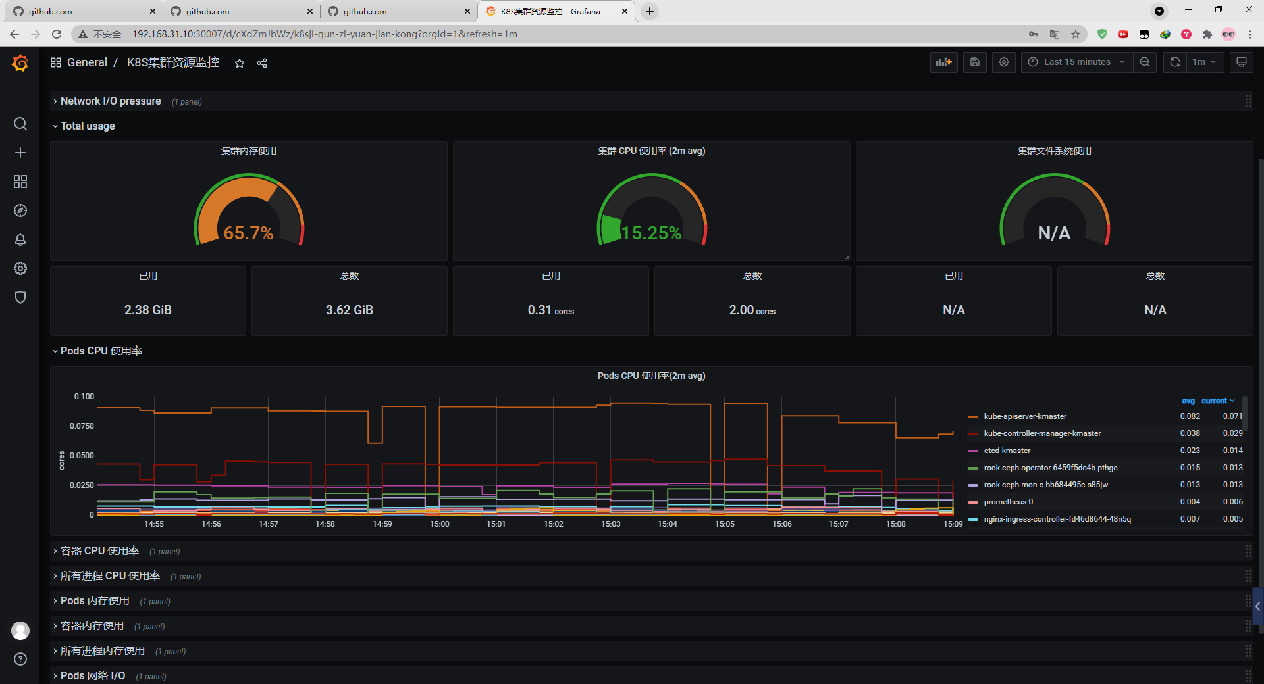Expand the Pods 内存使用 row
This screenshot has width=1264, height=684.
(95, 600)
